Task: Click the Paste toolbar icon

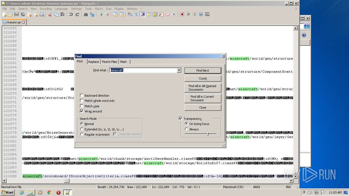Action: point(63,14)
